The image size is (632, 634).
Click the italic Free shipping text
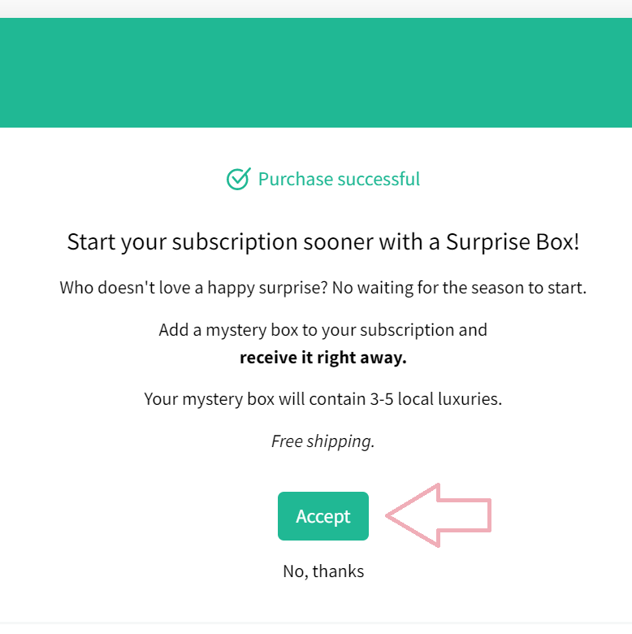pos(322,441)
